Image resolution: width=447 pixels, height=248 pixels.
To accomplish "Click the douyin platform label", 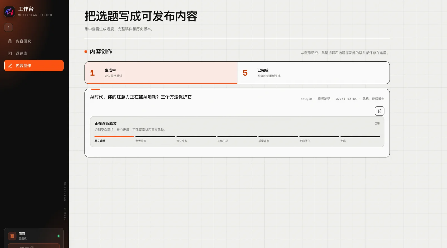I will [306, 99].
